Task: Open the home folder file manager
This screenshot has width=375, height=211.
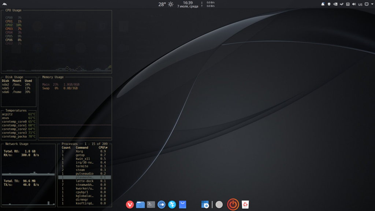Action: click(x=140, y=204)
